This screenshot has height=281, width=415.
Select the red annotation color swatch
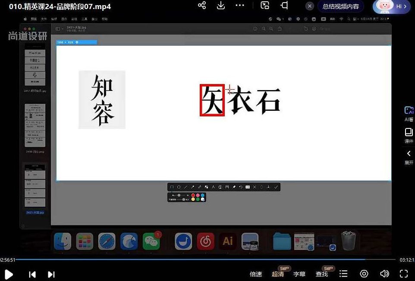pos(193,195)
